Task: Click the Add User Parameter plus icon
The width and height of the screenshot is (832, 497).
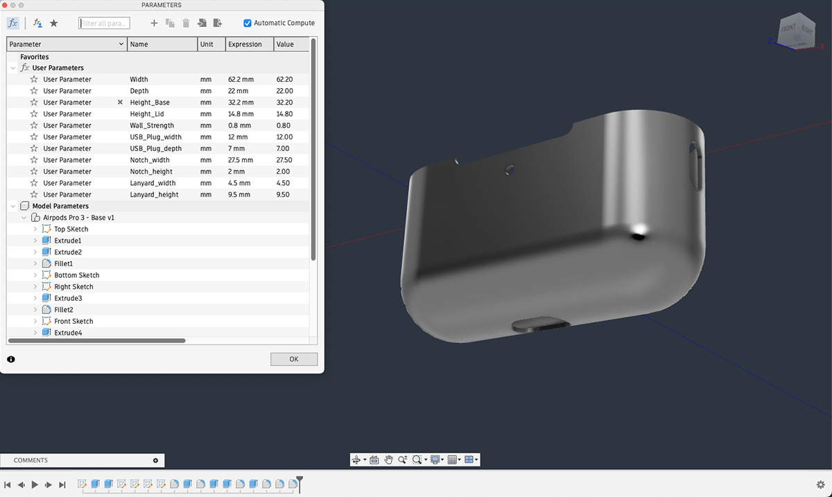Action: [154, 23]
